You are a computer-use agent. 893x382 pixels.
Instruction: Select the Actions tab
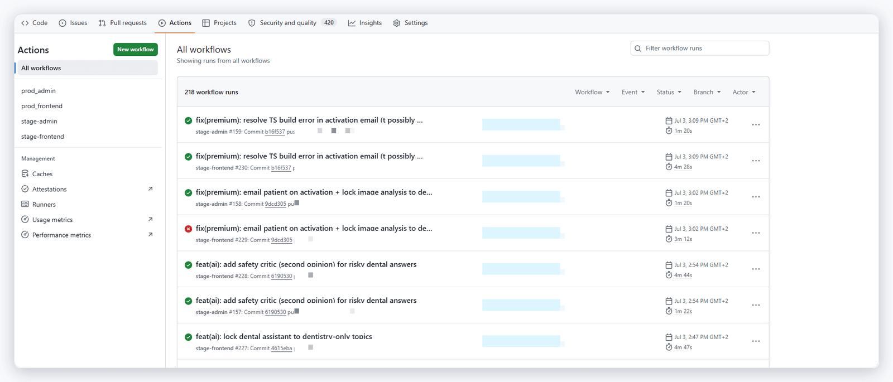click(175, 23)
